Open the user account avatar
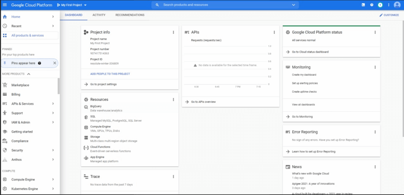404x195 pixels. [x=397, y=5]
